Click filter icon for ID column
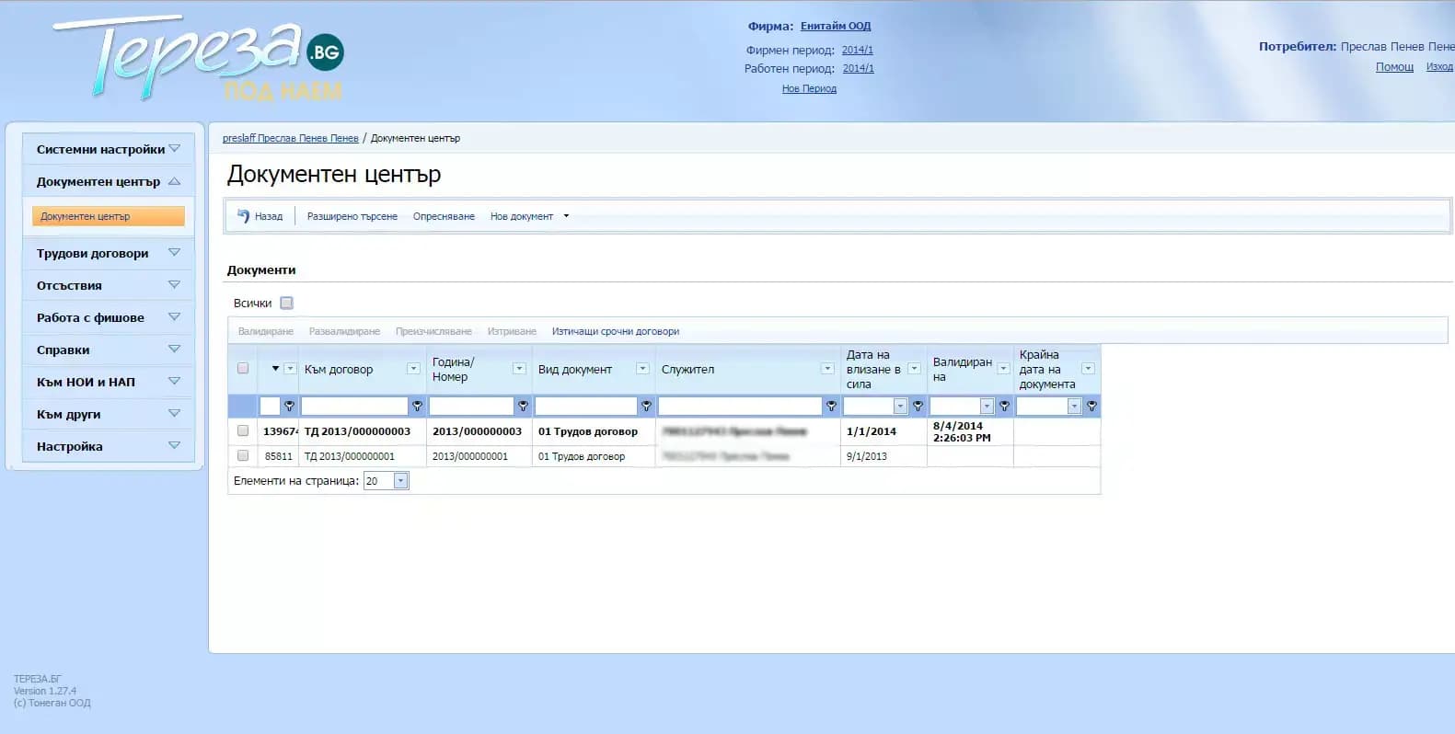Viewport: 1455px width, 734px height. tap(289, 406)
